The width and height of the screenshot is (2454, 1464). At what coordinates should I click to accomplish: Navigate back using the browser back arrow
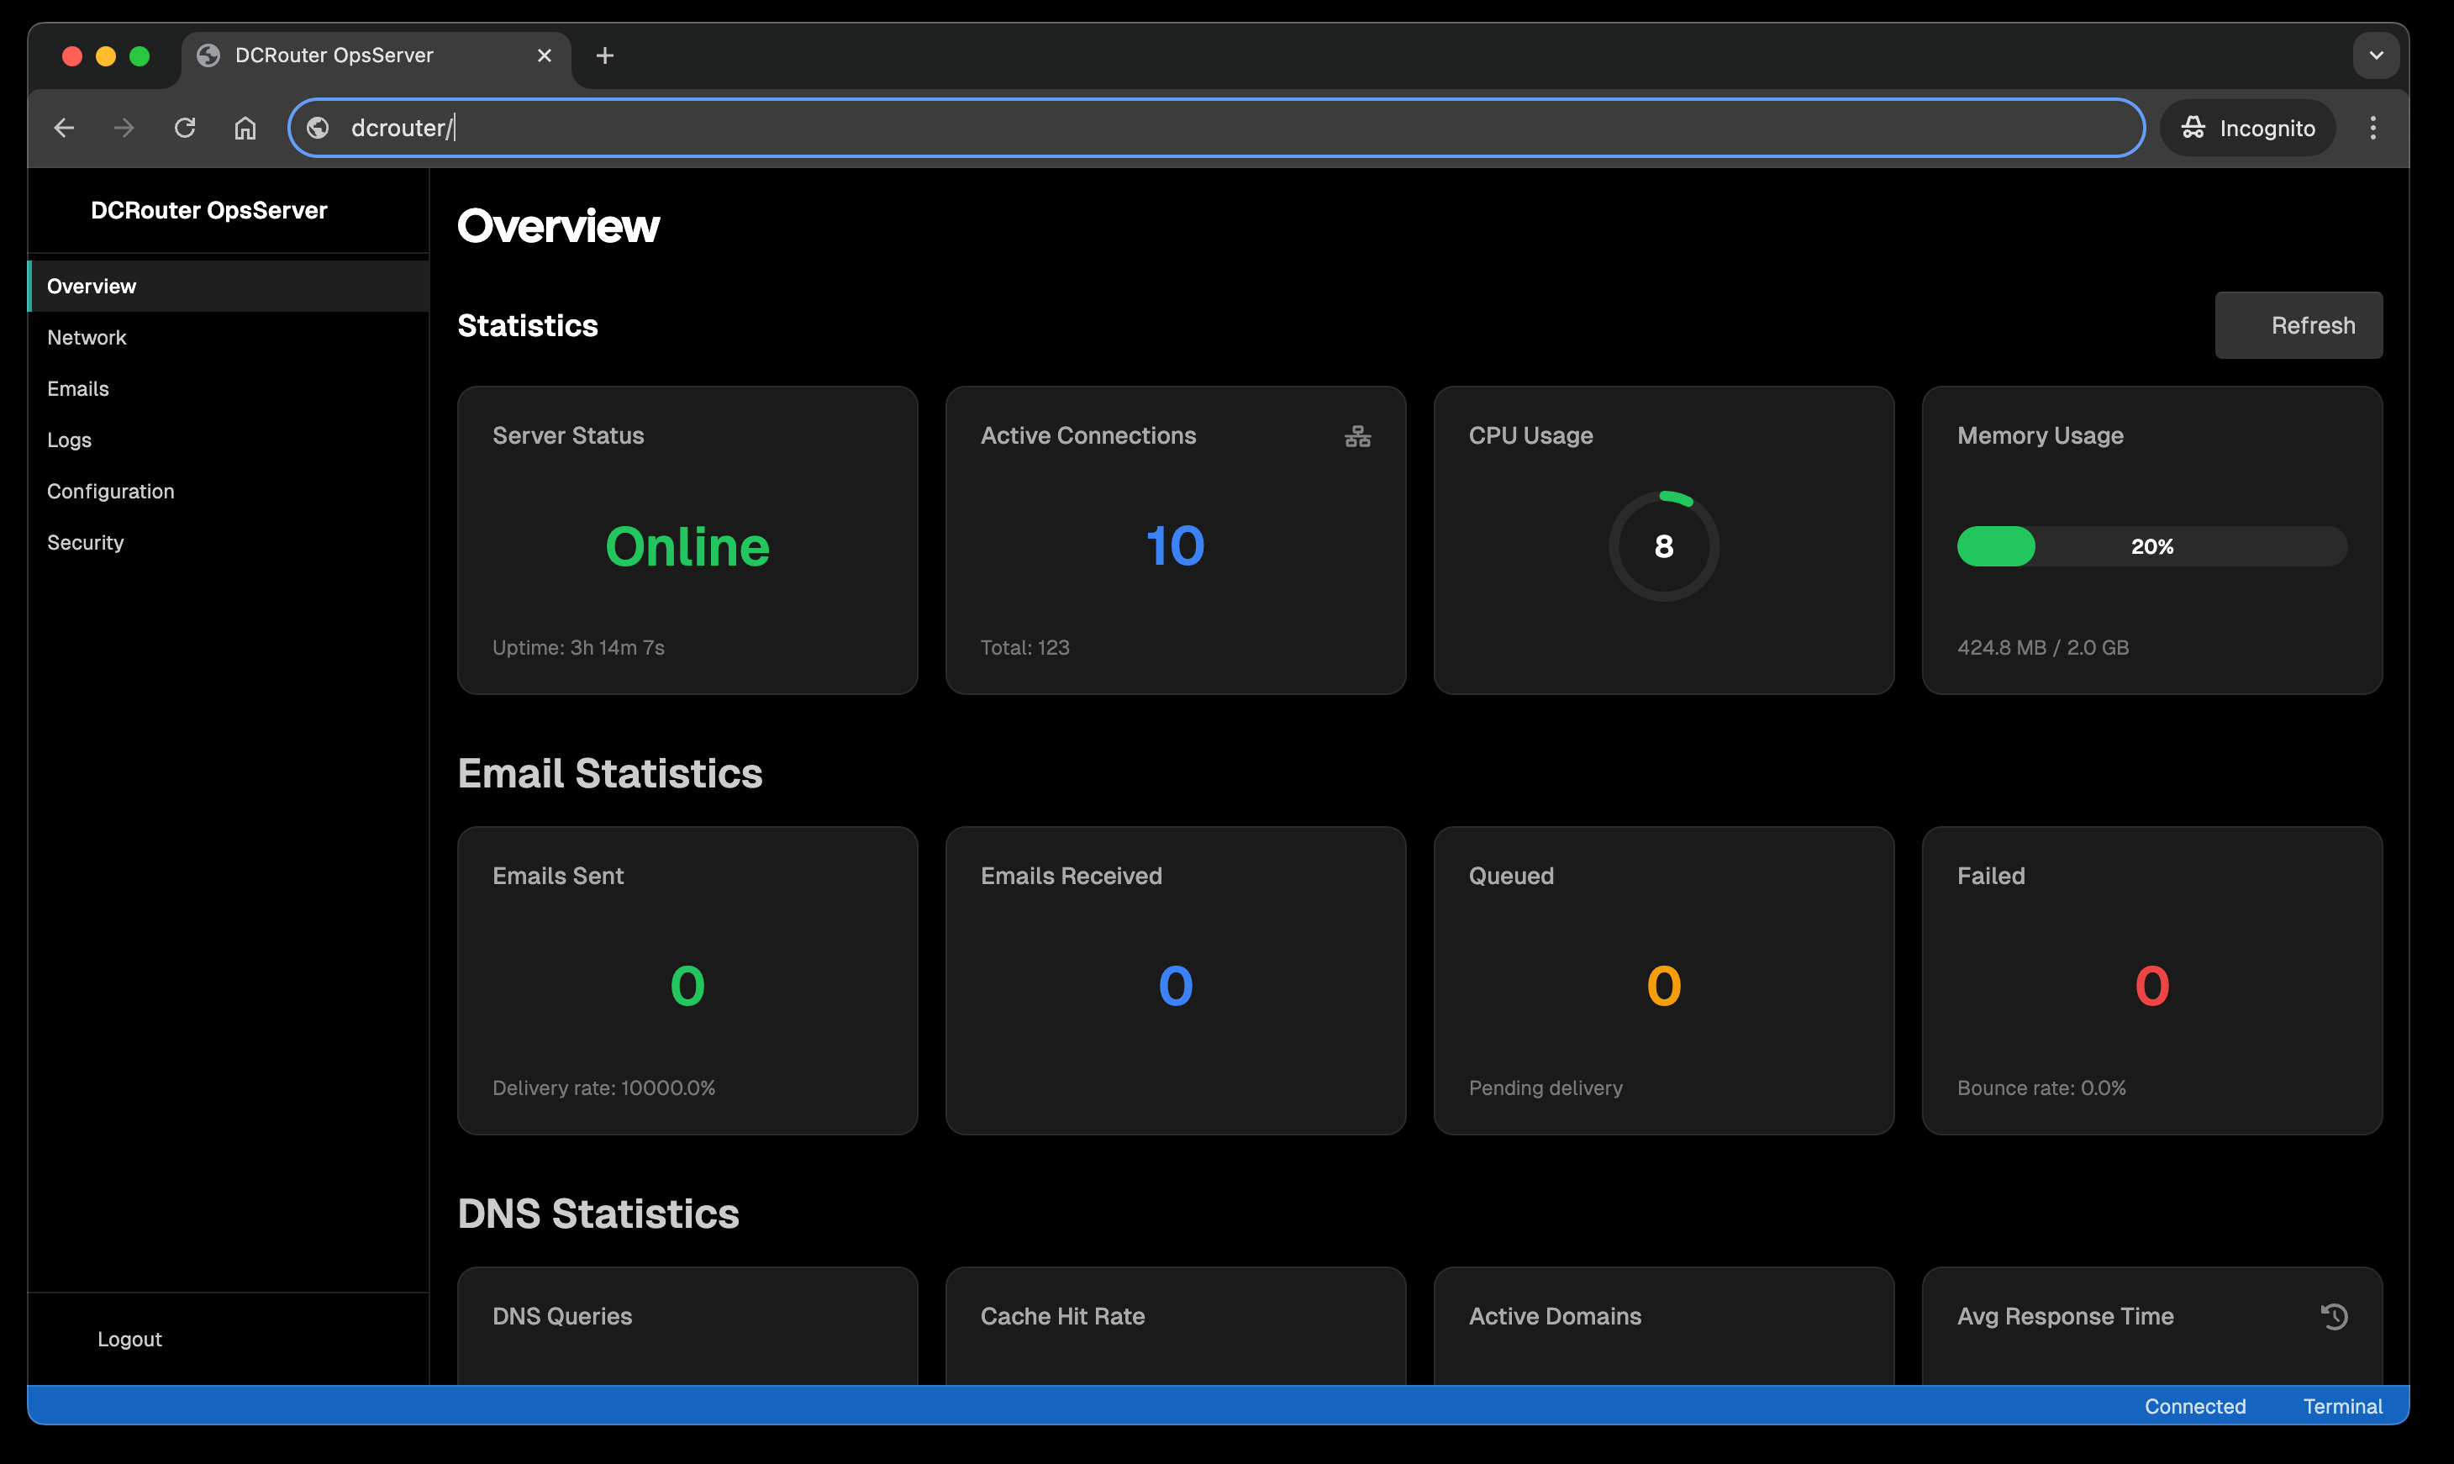click(64, 129)
